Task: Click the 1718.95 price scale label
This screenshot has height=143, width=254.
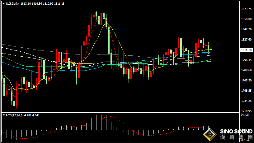Action: [247, 111]
